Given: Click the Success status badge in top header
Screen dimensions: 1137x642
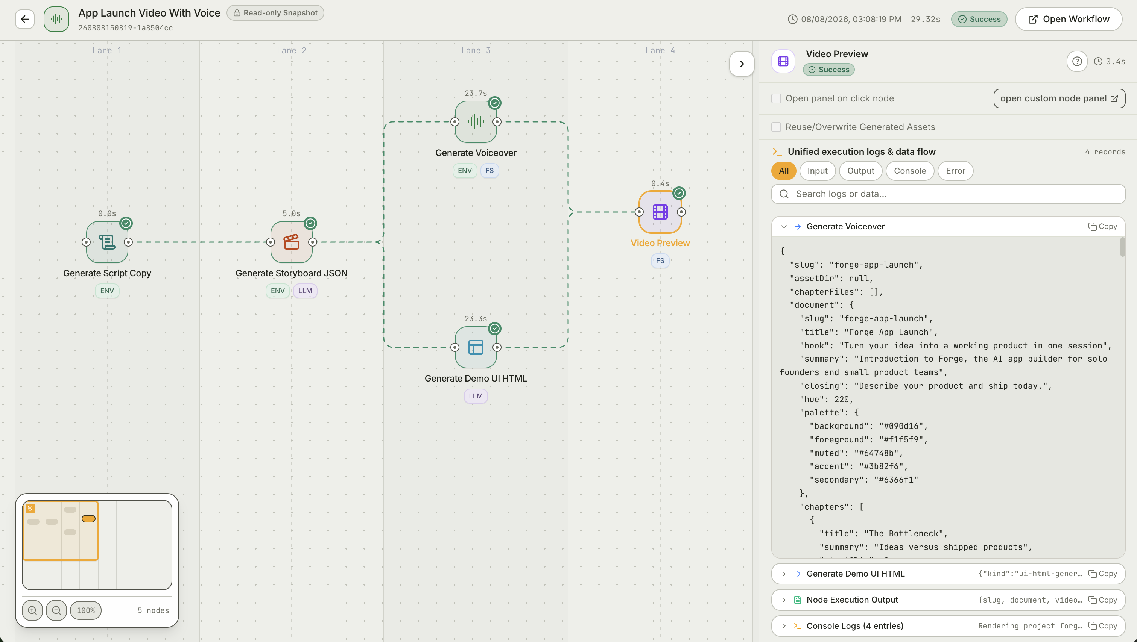Looking at the screenshot, I should pyautogui.click(x=979, y=20).
